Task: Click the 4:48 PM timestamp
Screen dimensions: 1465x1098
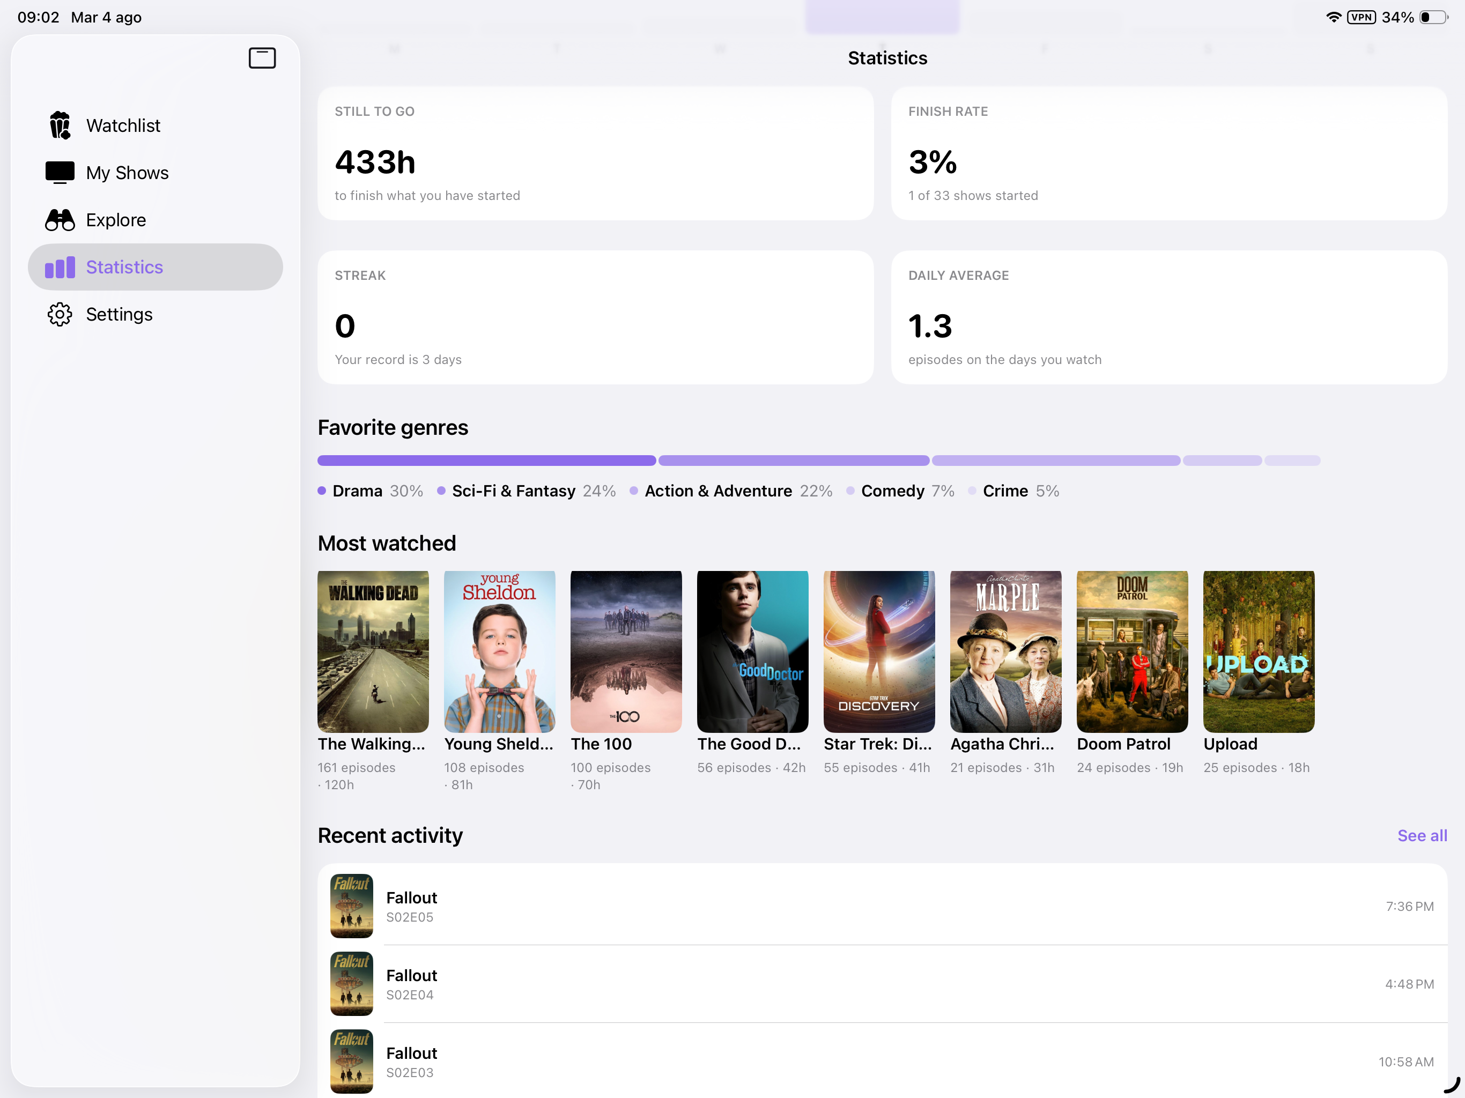Action: 1410,984
